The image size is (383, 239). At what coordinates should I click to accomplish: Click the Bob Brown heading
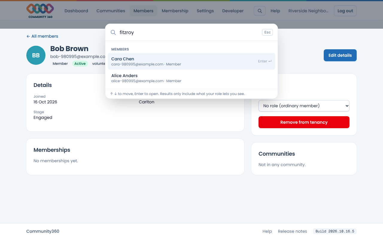69,49
